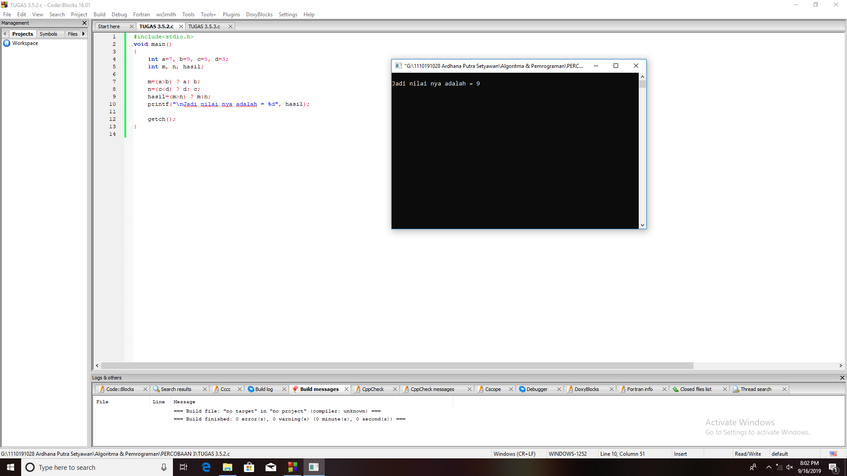Switch to the Symbols management tab
This screenshot has height=476, width=847.
[x=49, y=34]
